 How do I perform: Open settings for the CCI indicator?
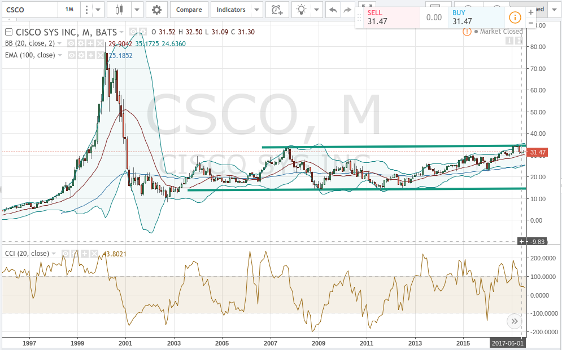(x=75, y=254)
